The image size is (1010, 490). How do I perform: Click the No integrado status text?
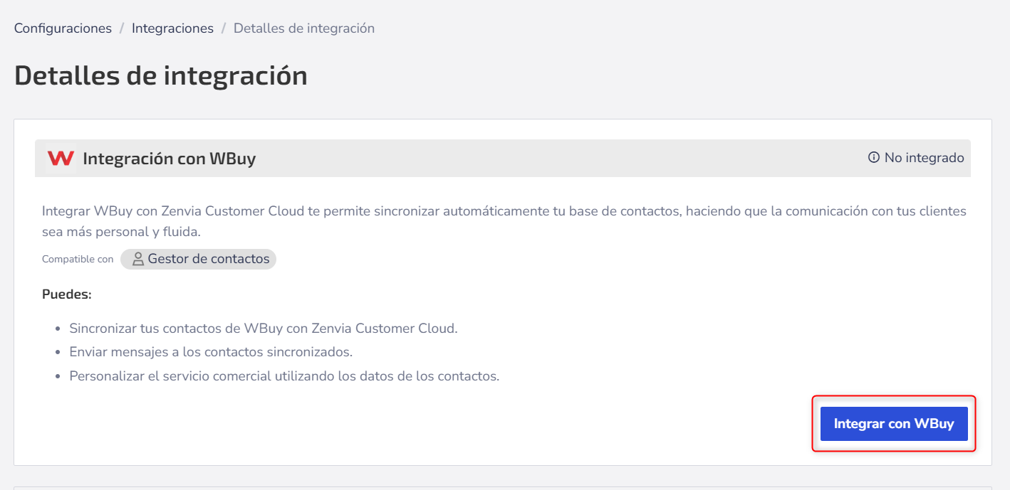pos(924,158)
